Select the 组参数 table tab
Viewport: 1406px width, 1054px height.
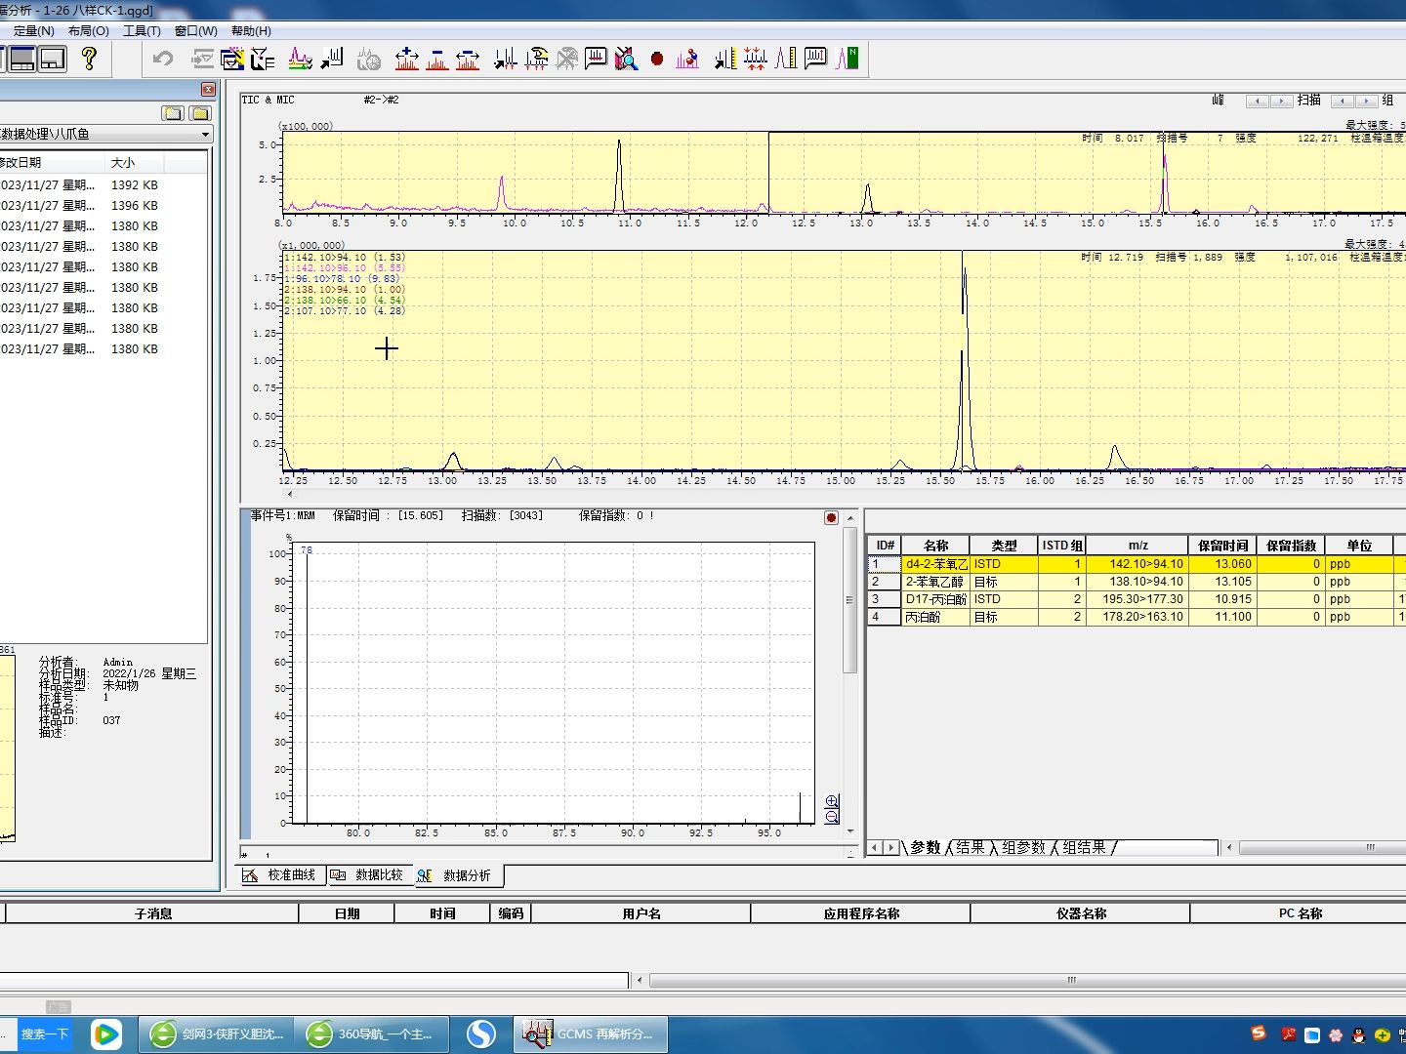click(1023, 847)
